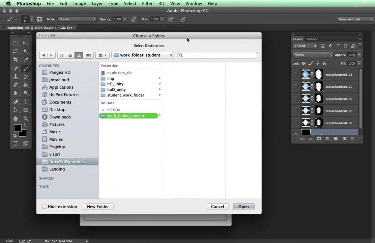Select the History Brush tool

pyautogui.click(x=26, y=77)
